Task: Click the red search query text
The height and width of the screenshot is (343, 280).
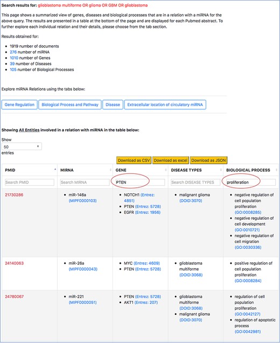Action: point(93,5)
